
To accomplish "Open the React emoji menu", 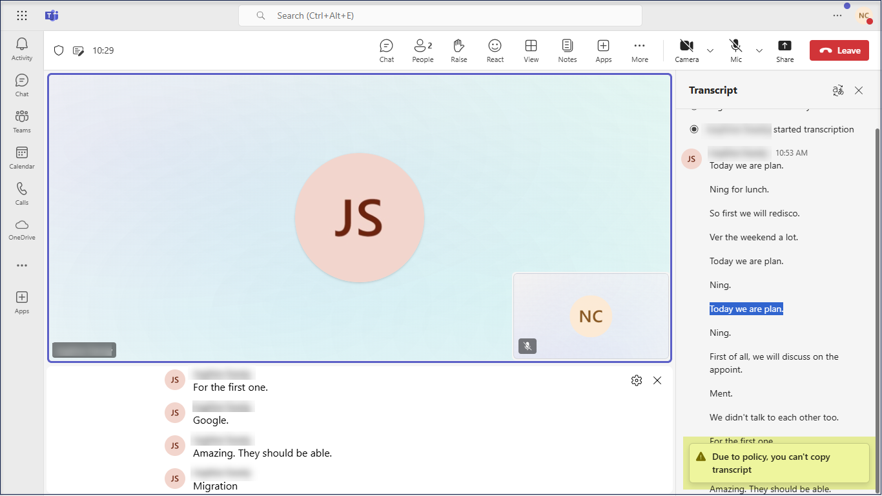I will (x=495, y=50).
